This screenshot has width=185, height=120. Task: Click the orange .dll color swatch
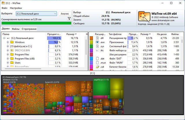(91, 38)
